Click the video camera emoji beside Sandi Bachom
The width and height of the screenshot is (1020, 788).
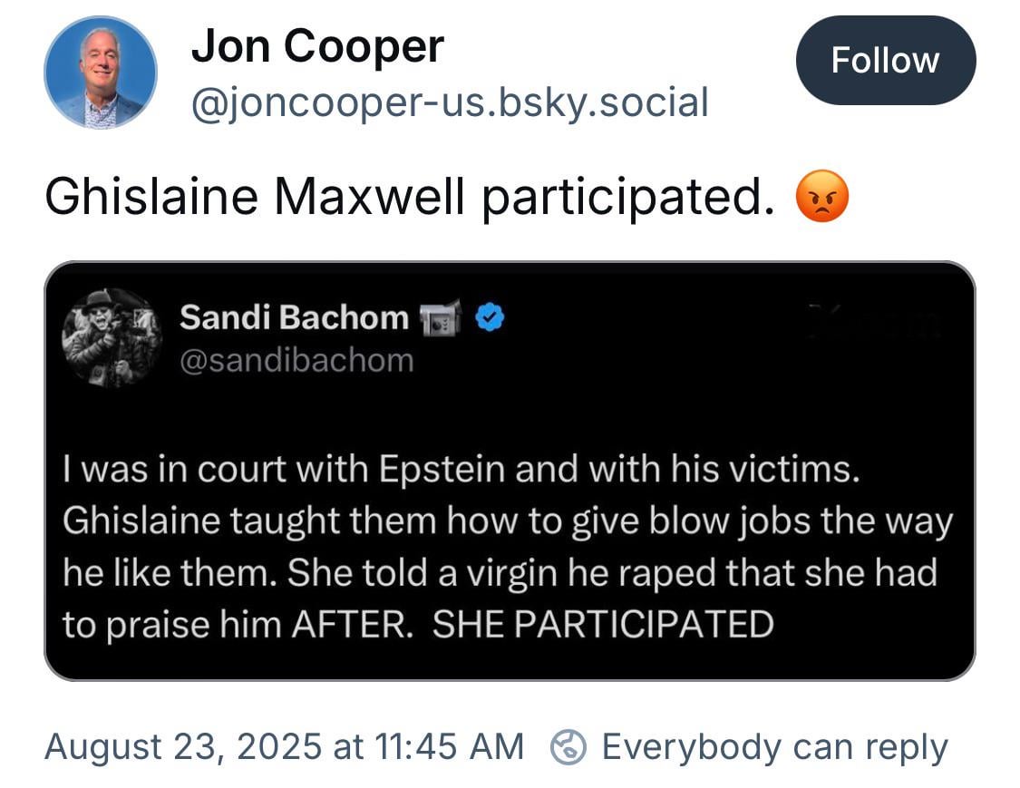[441, 318]
